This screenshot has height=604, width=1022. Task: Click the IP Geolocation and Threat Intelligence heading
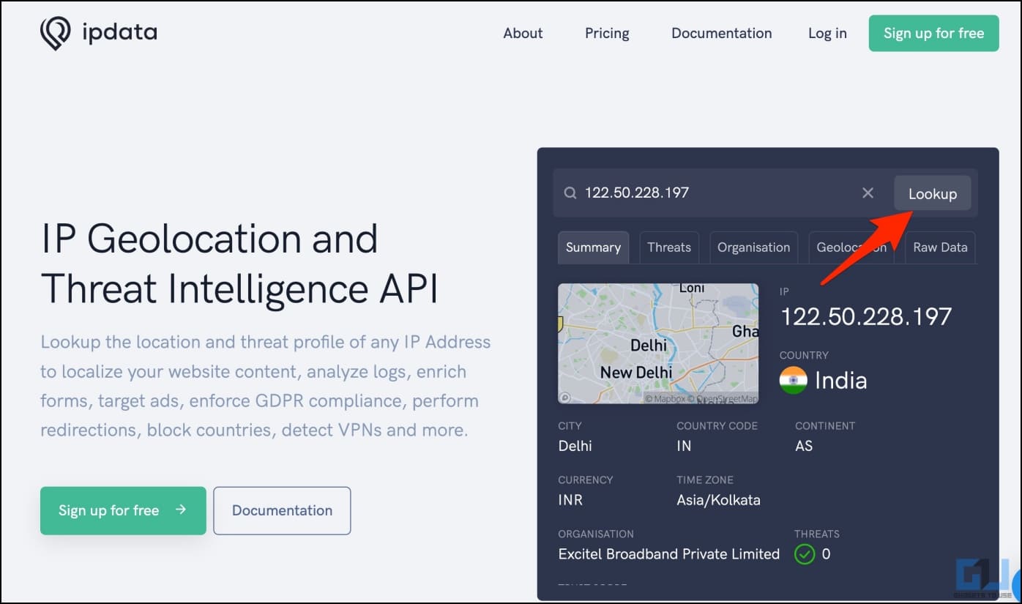(239, 264)
